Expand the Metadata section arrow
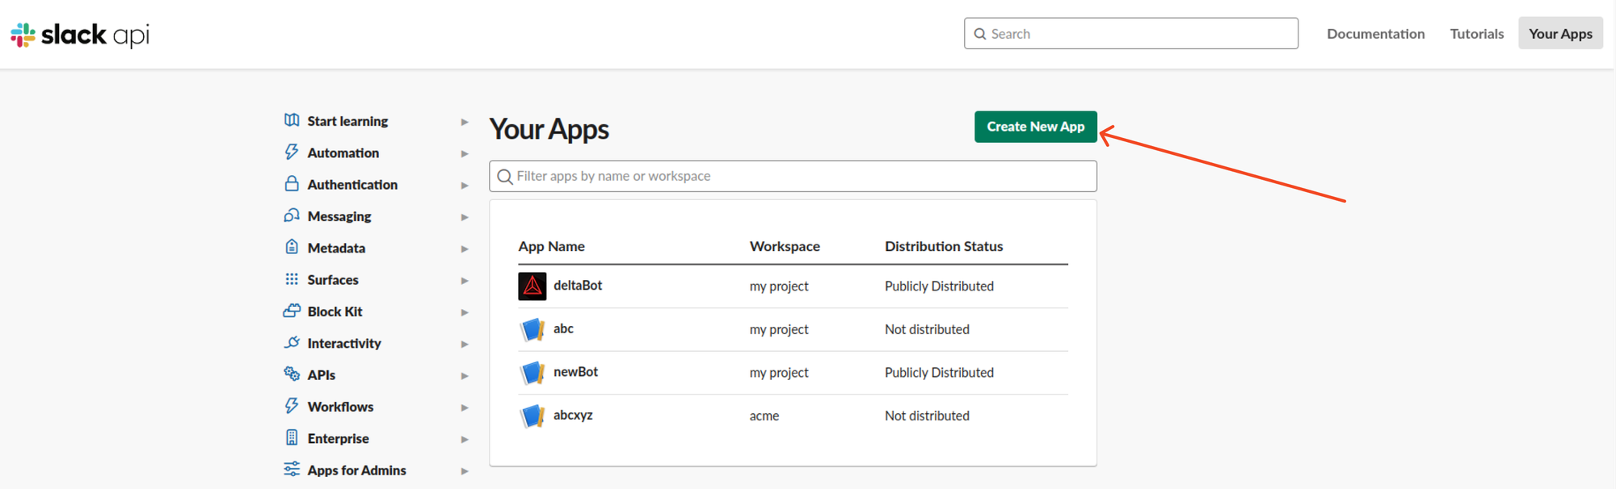The width and height of the screenshot is (1616, 489). (465, 249)
